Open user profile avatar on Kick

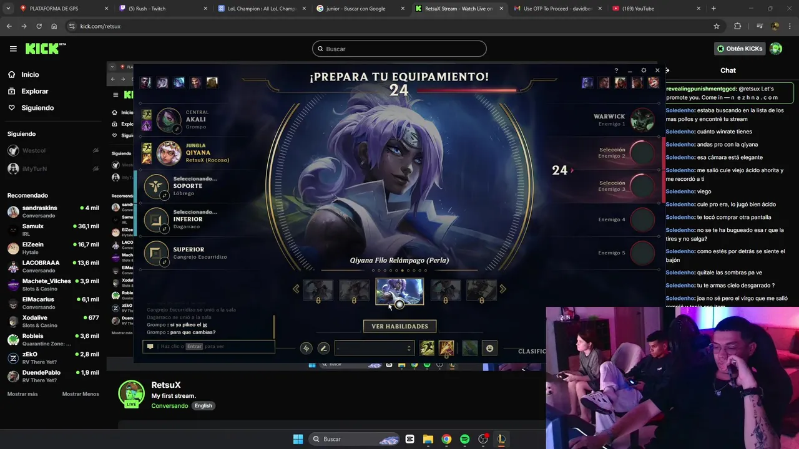(776, 49)
